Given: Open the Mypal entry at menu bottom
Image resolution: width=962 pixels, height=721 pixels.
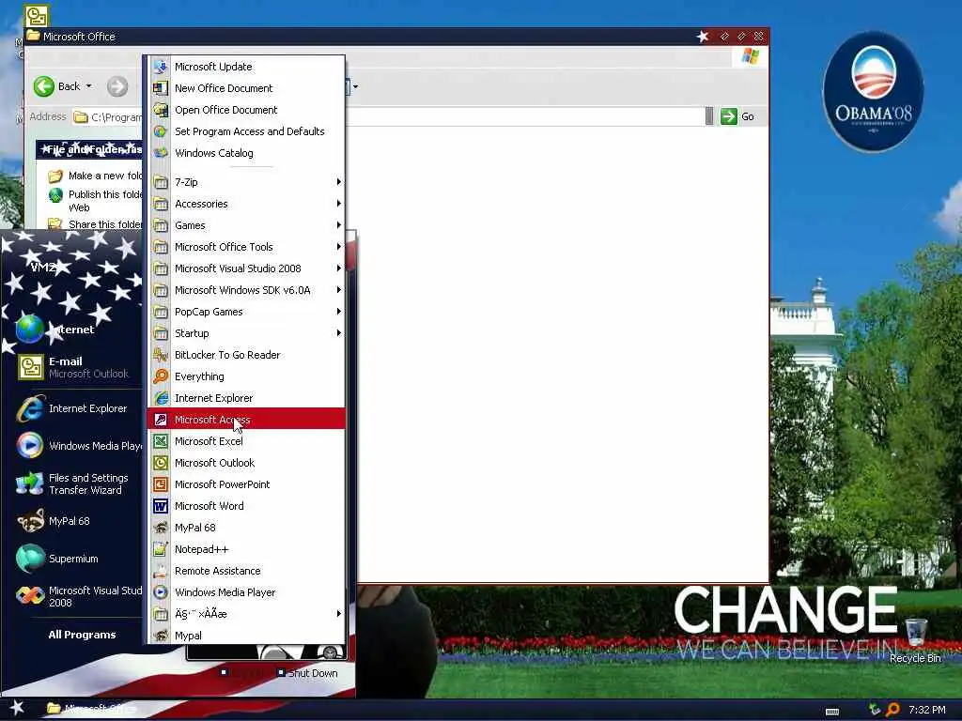Looking at the screenshot, I should click(x=245, y=636).
